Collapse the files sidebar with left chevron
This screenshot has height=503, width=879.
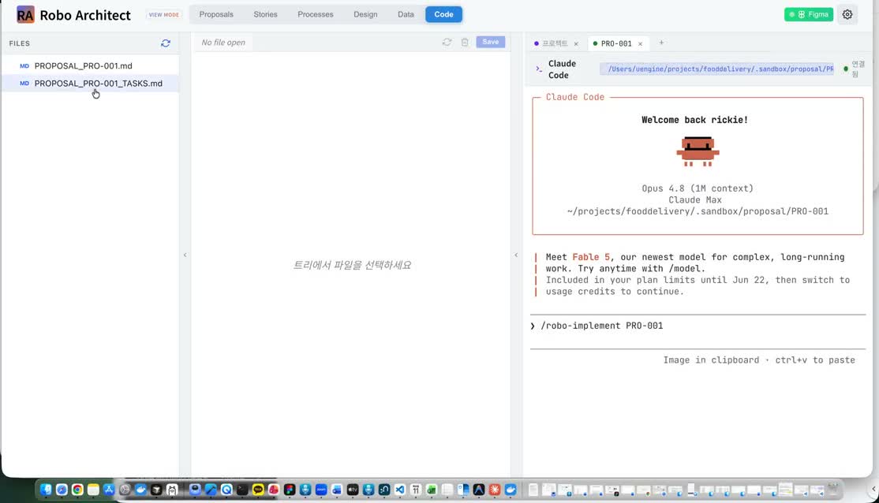tap(185, 255)
